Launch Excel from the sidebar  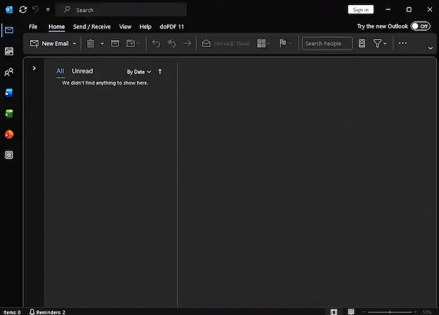tap(9, 113)
